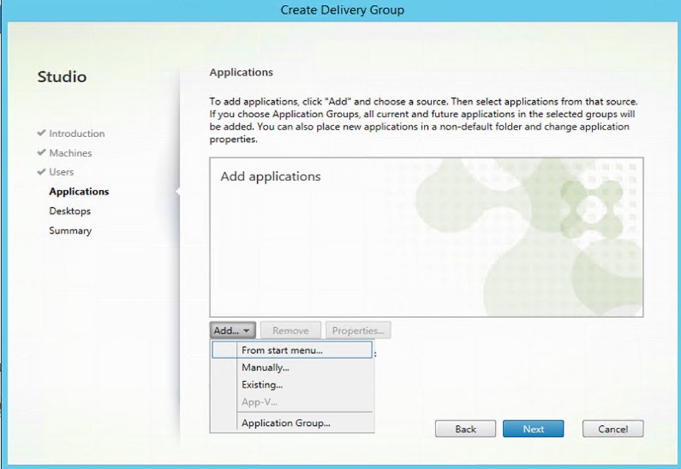This screenshot has width=681, height=469.
Task: Open the Properties... button
Action: tap(358, 330)
